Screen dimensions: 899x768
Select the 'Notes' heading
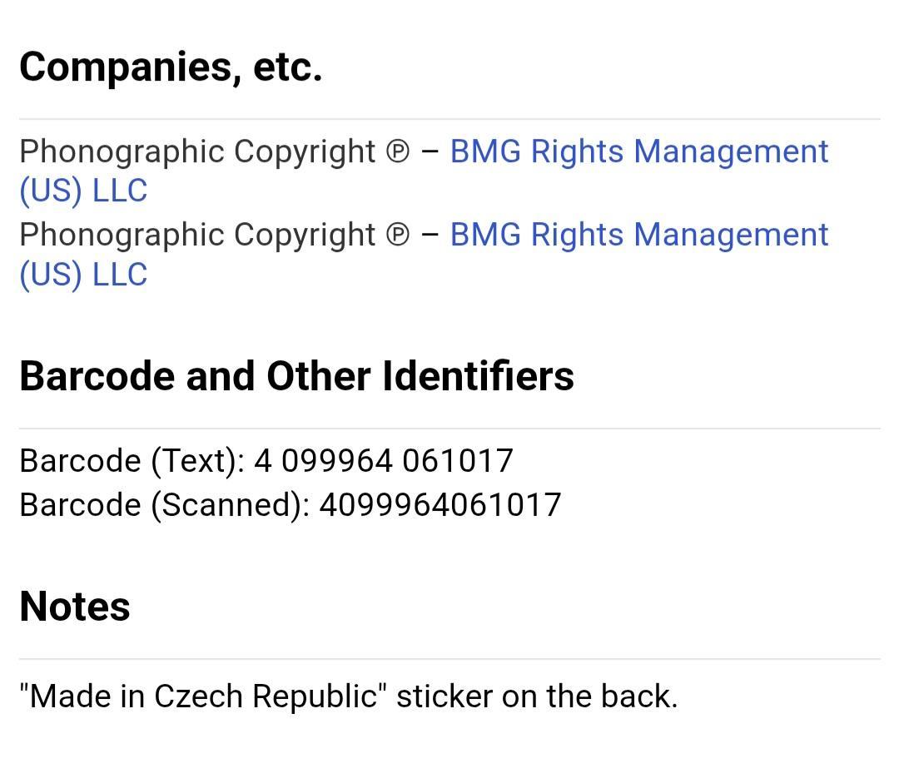pos(75,607)
